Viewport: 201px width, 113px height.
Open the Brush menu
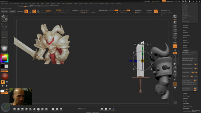coord(7,3)
